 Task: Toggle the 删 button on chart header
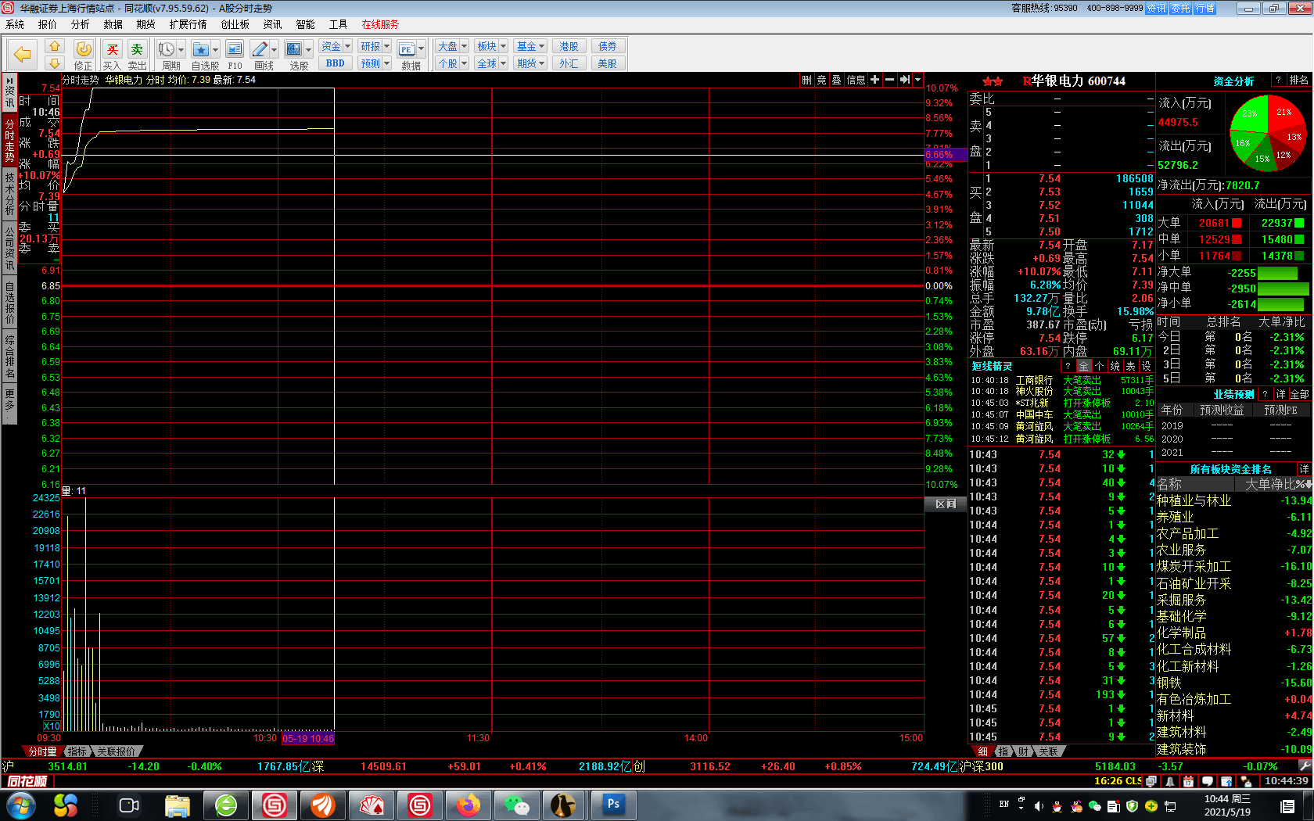806,80
